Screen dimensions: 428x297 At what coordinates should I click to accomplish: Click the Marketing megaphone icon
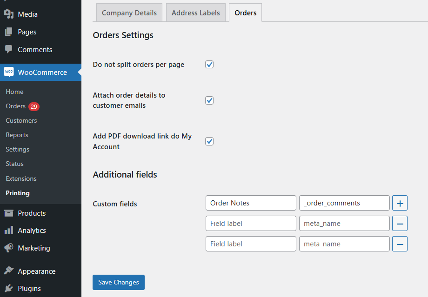click(x=9, y=248)
